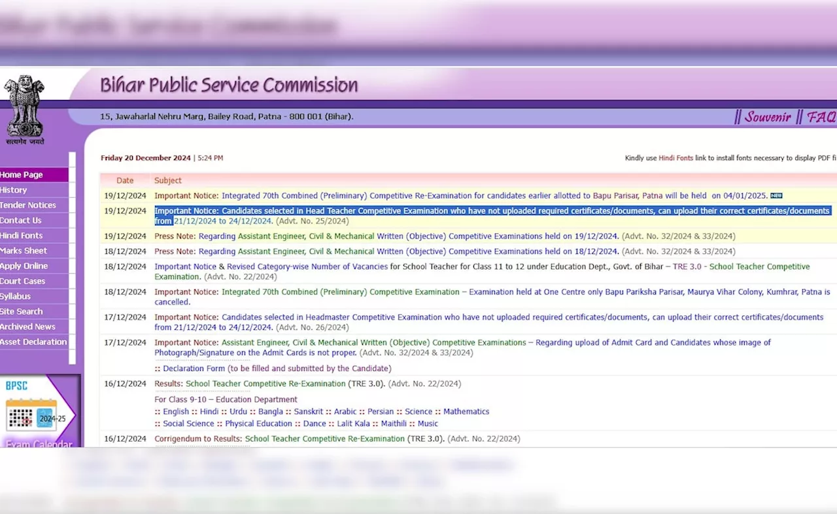The width and height of the screenshot is (837, 514).
Task: Go to Tender Notices in sidebar
Action: 34,205
